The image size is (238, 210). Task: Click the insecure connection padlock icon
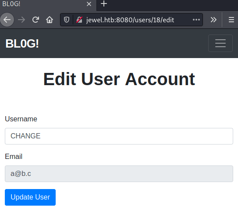coord(79,20)
